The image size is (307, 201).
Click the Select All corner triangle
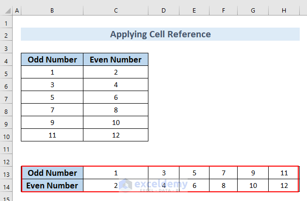pyautogui.click(x=7, y=10)
